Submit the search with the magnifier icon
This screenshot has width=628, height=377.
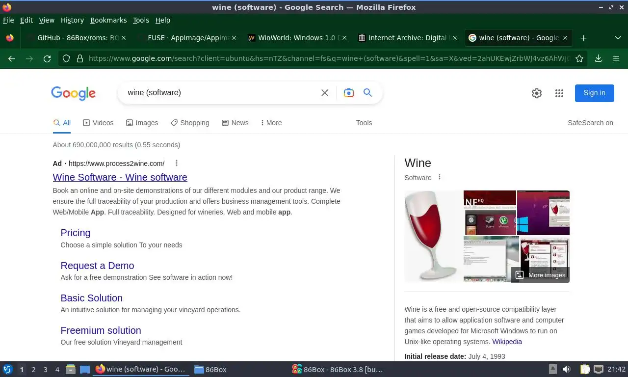click(x=367, y=93)
